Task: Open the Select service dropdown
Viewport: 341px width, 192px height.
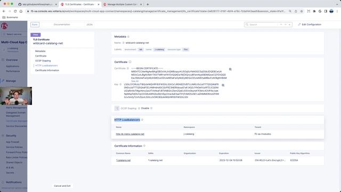Action: (x=14, y=34)
